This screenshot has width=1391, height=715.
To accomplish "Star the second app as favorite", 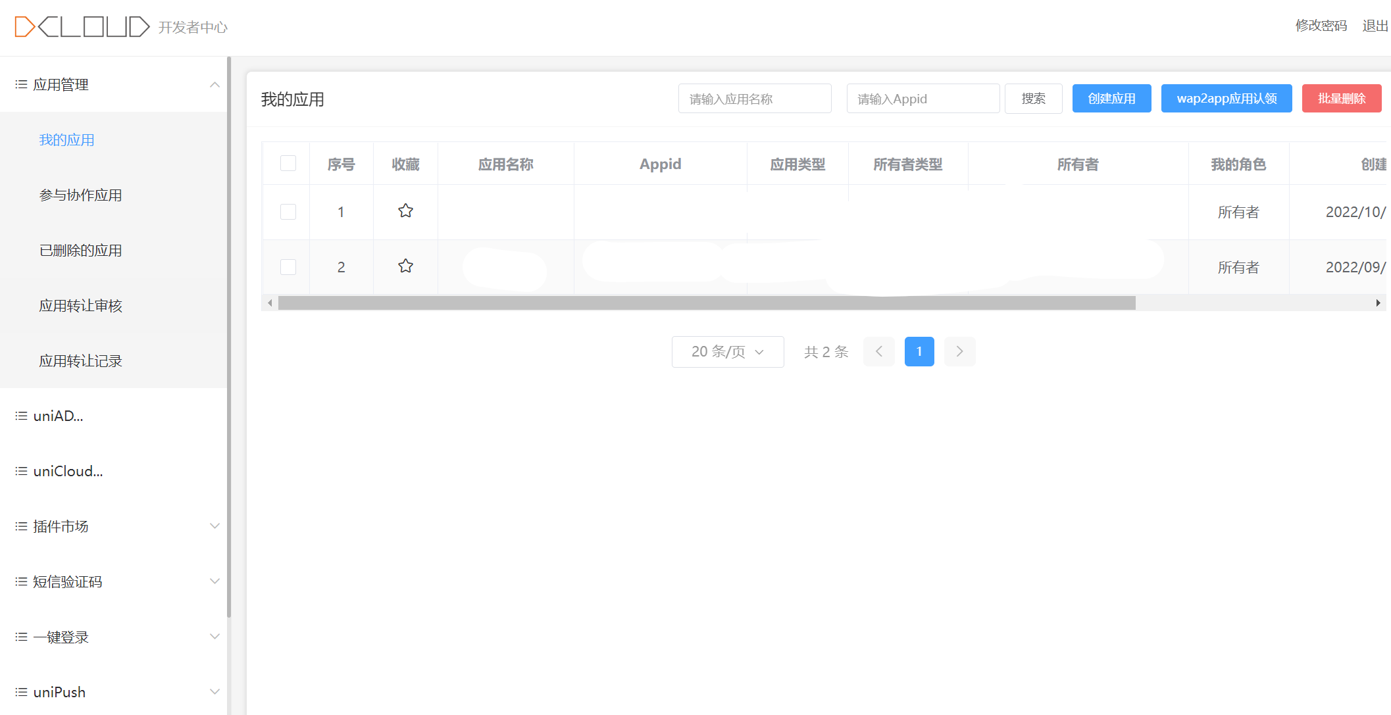I will pyautogui.click(x=405, y=266).
